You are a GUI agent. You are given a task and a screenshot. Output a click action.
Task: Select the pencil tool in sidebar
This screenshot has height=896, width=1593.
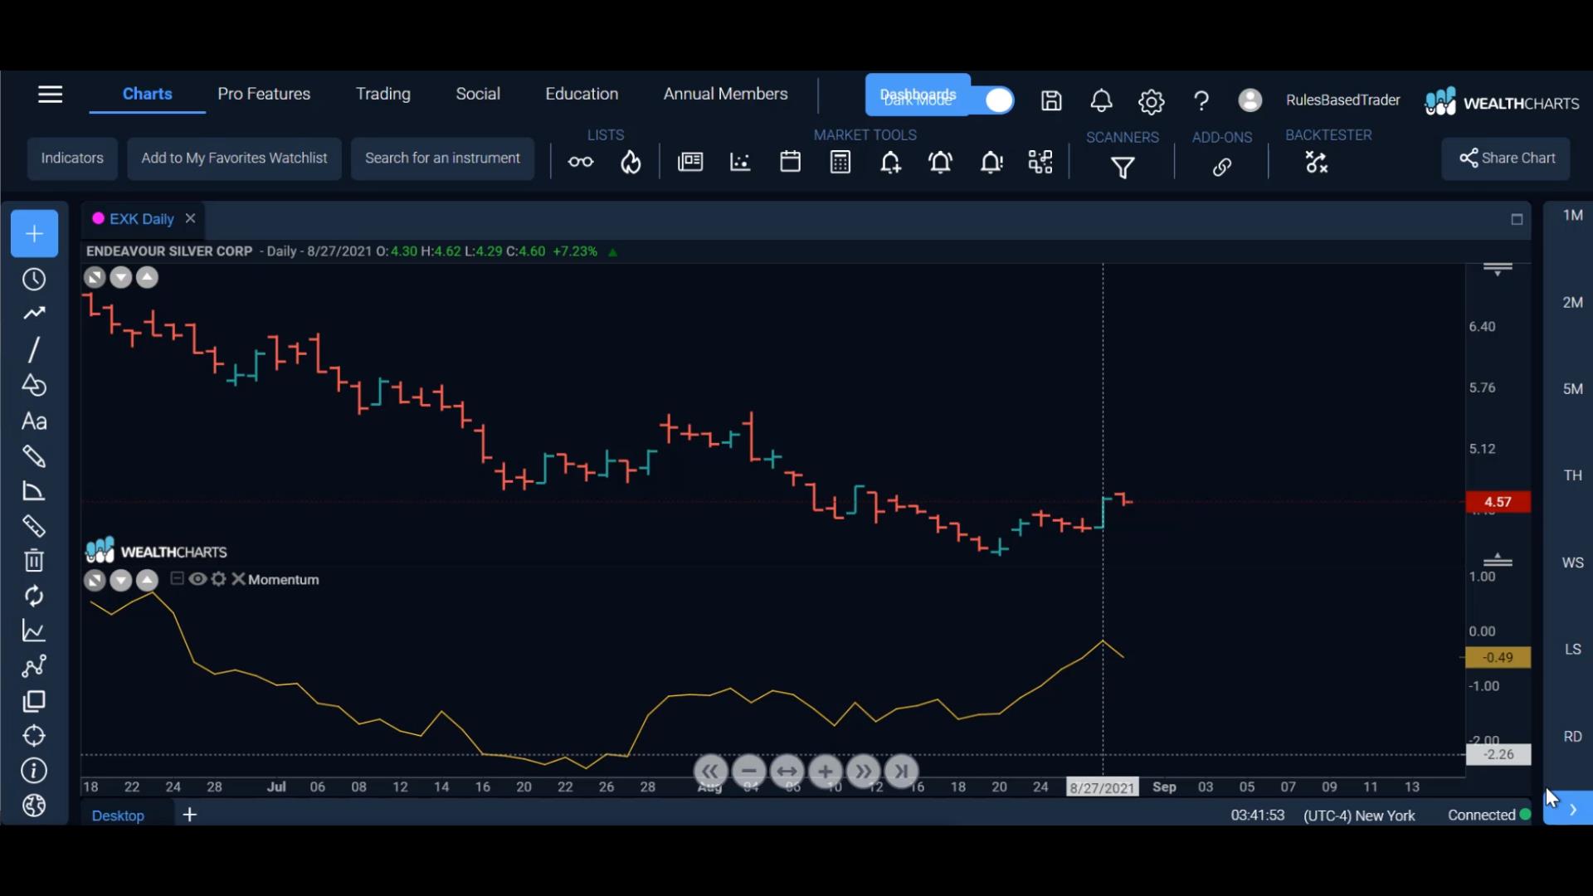click(34, 456)
